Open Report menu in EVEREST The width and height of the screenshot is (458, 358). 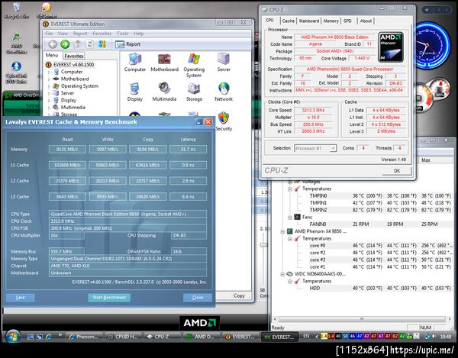pyautogui.click(x=80, y=34)
